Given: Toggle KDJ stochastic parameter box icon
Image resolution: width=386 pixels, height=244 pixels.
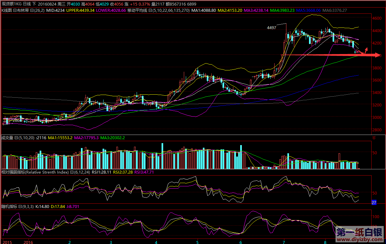Looking at the screenshot, I should 20,207.
